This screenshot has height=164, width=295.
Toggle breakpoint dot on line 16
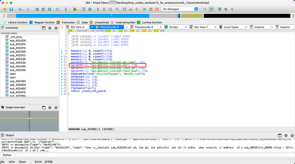point(62,74)
